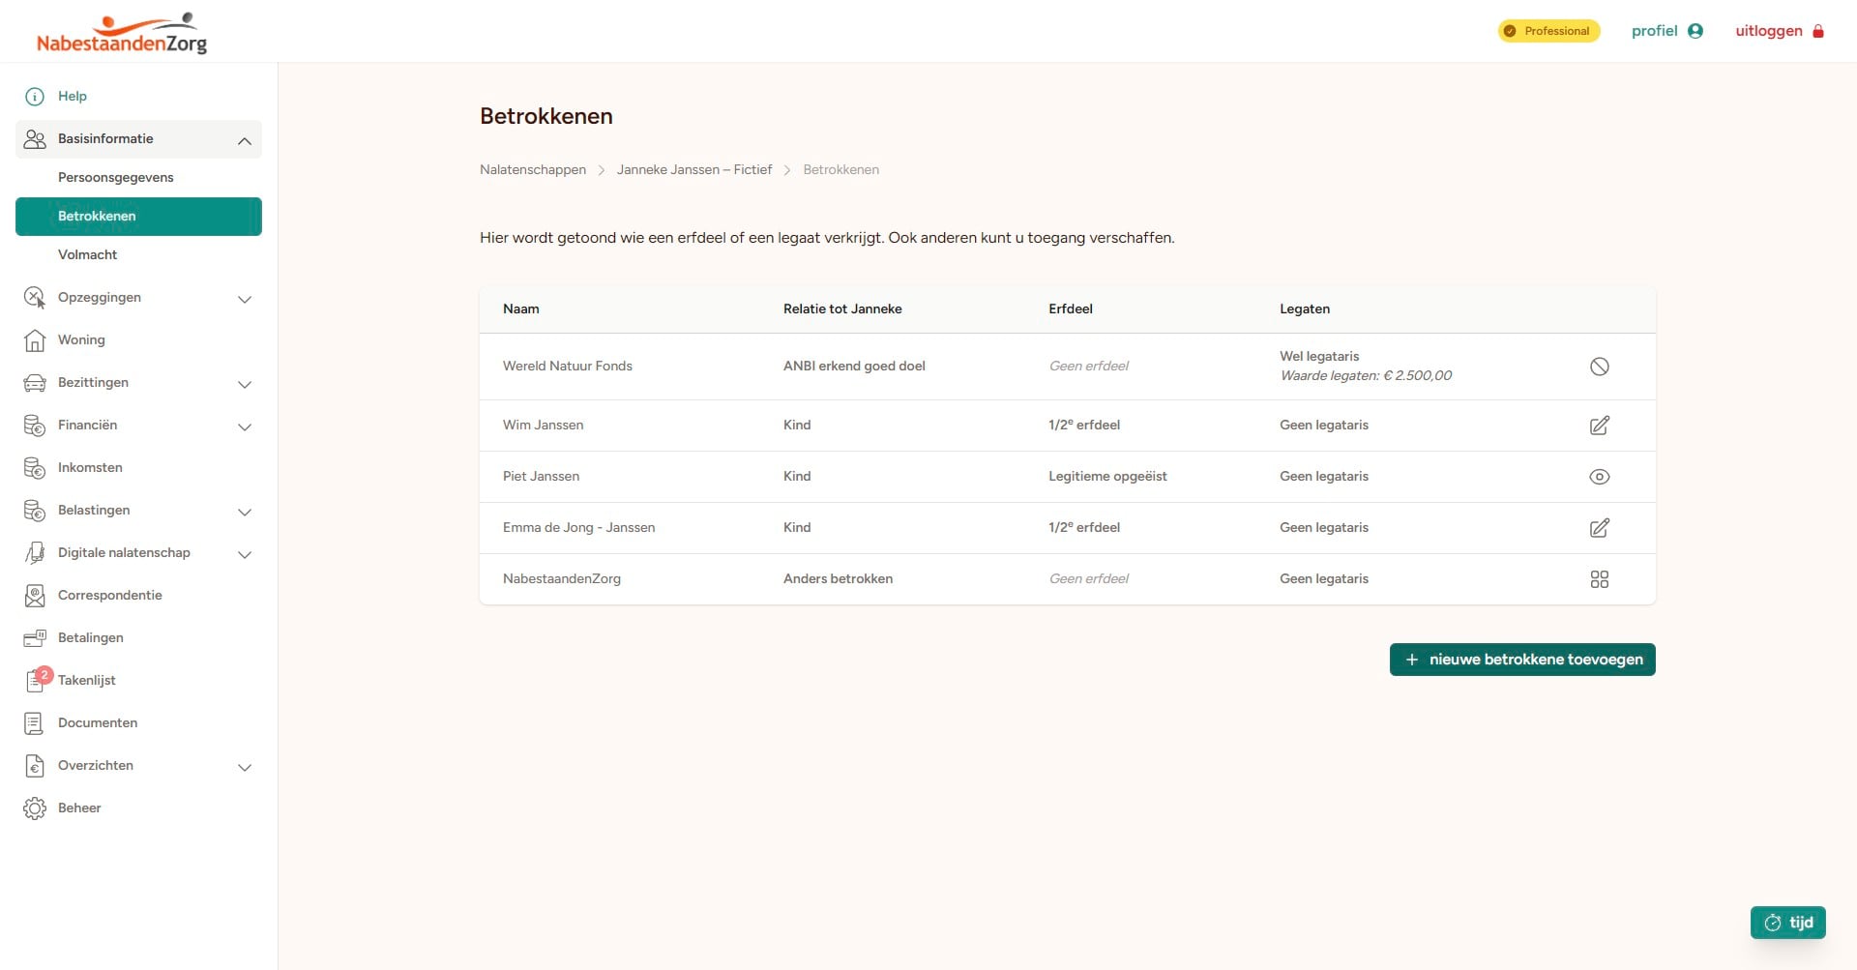The width and height of the screenshot is (1857, 970).
Task: Expand the Financiën menu
Action: (x=245, y=426)
